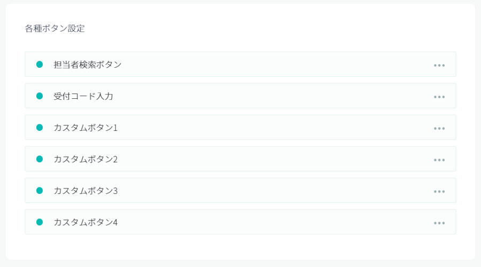The width and height of the screenshot is (481, 267).
Task: Toggle the teal status dot for 担当者検索ボタン
Action: [x=40, y=65]
